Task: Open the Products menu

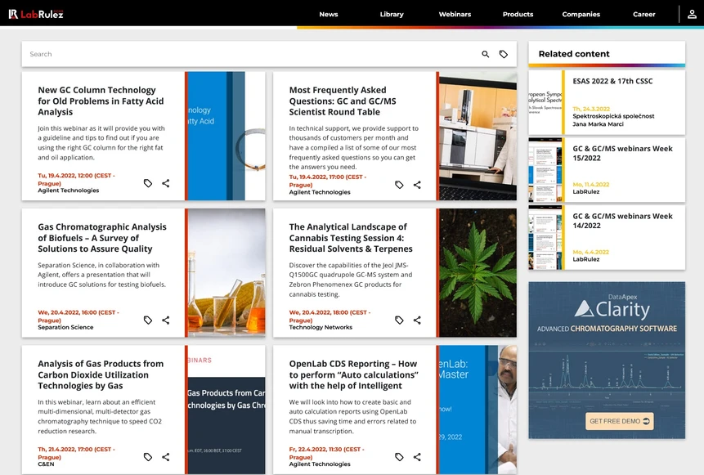Action: point(518,15)
